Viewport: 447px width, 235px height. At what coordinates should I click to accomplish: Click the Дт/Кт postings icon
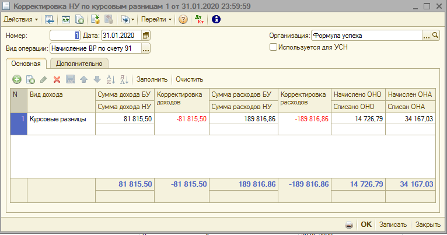coord(199,19)
